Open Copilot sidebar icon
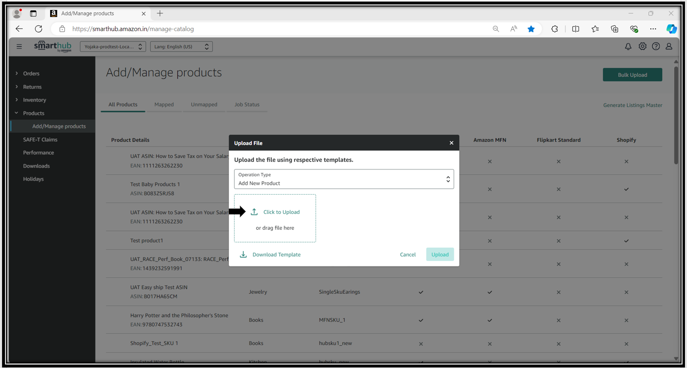Image resolution: width=687 pixels, height=368 pixels. coord(672,29)
